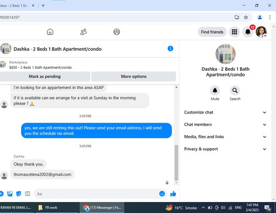Viewport: 276px width, 213px height.
Task: Open the Groups icon in top navigation
Action: coord(116,32)
